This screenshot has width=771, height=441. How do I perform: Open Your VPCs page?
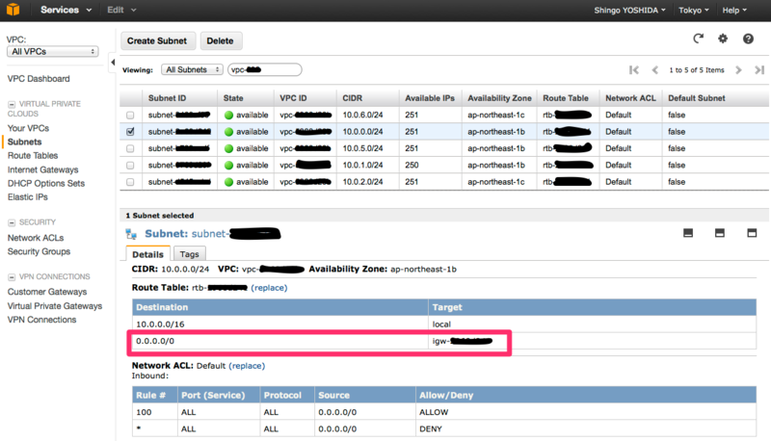tap(28, 128)
